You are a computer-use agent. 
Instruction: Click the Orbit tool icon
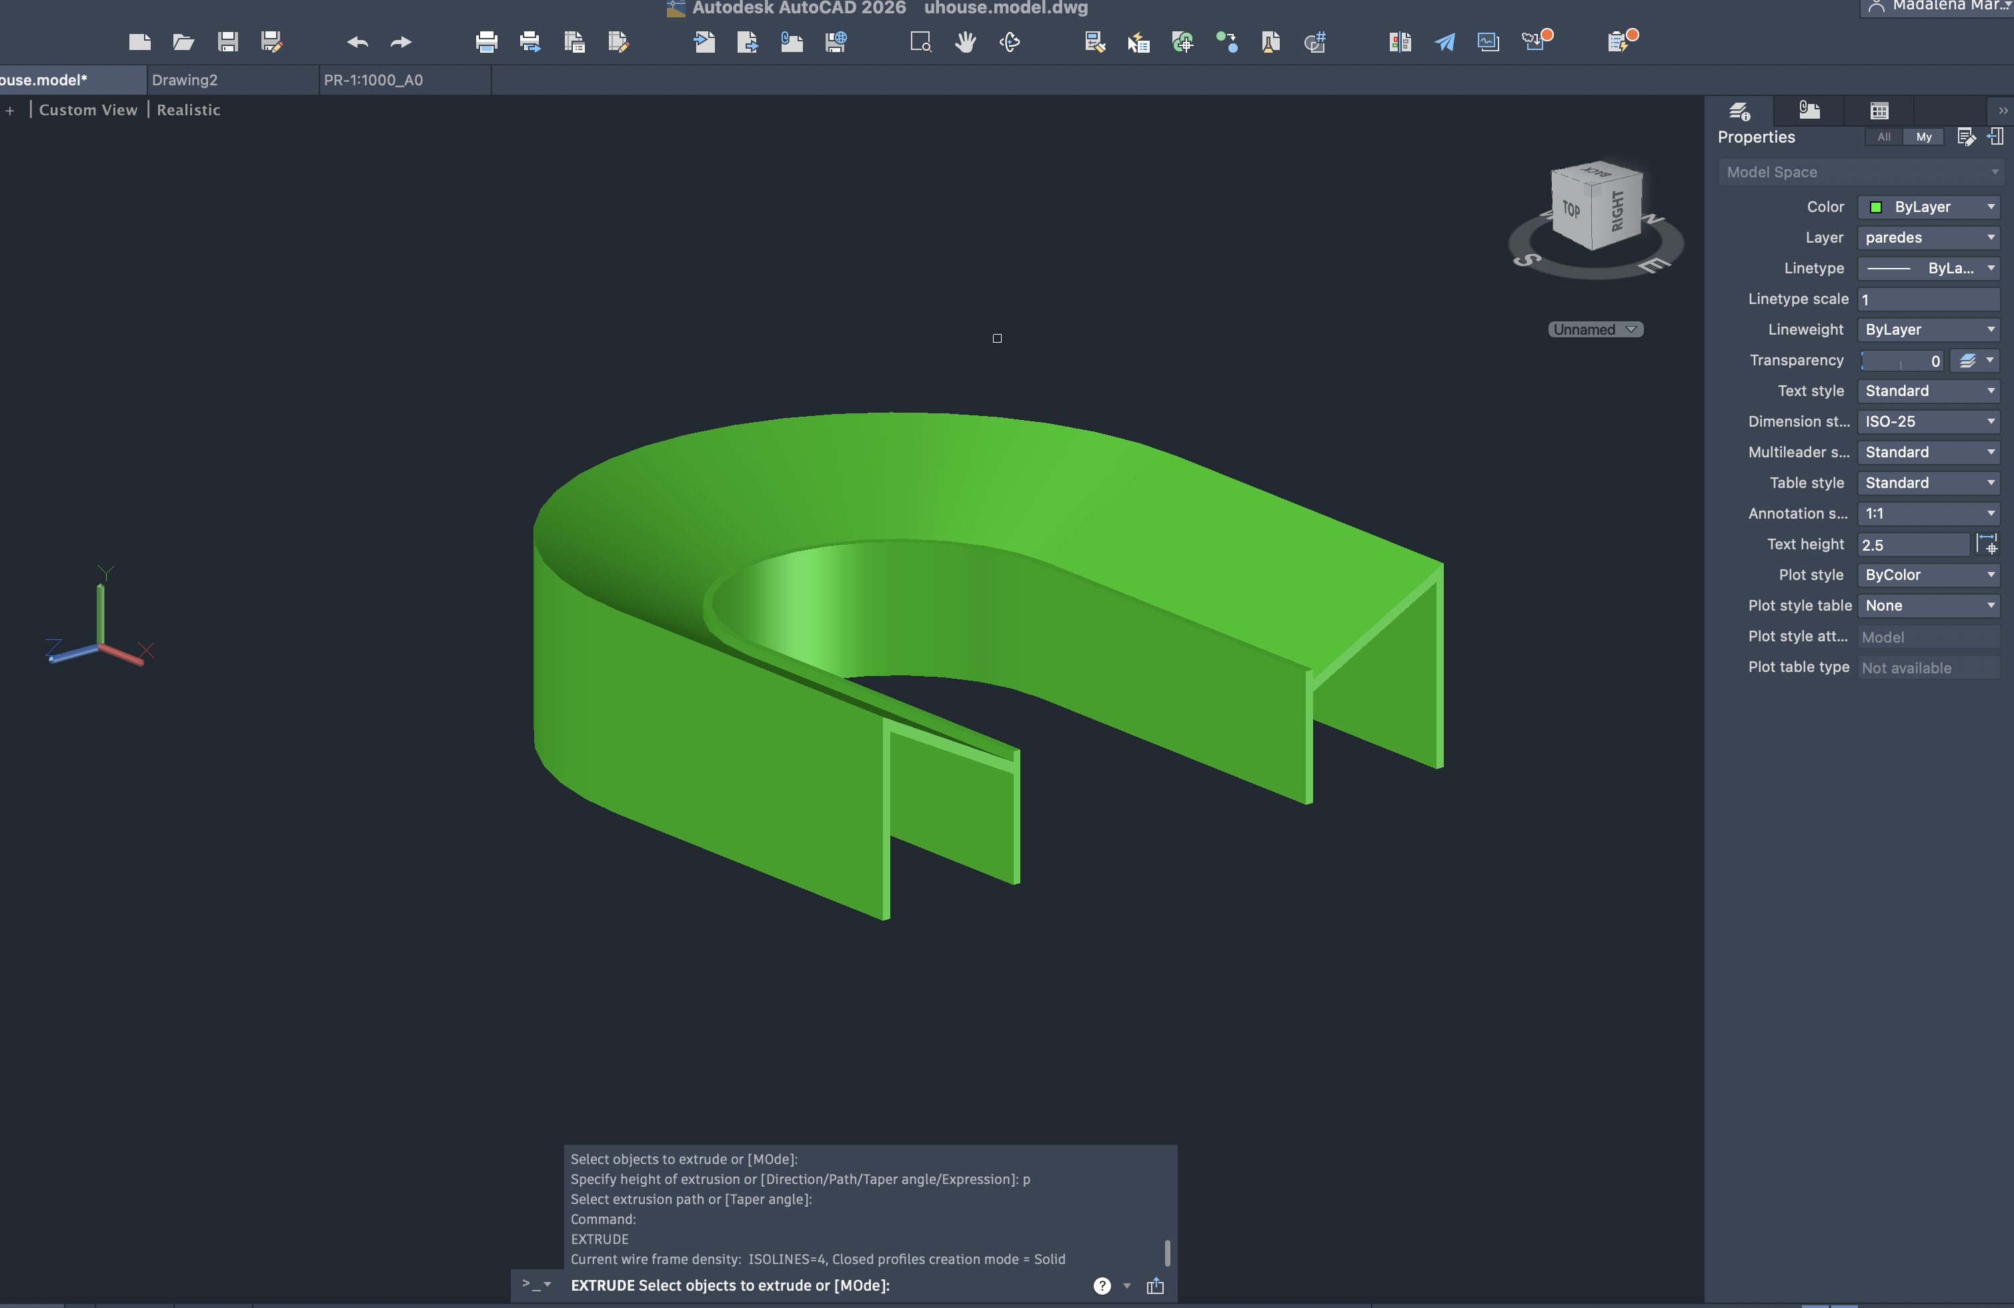click(x=1010, y=41)
